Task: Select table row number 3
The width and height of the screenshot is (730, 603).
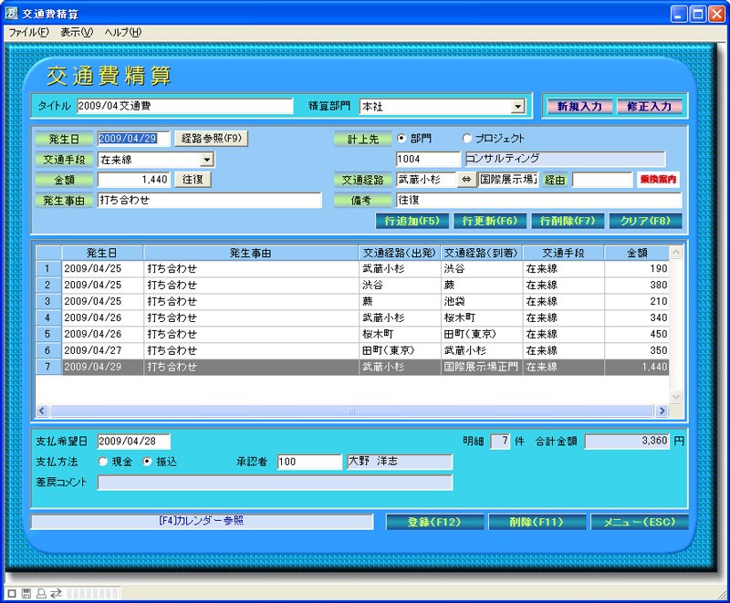Action: click(352, 301)
